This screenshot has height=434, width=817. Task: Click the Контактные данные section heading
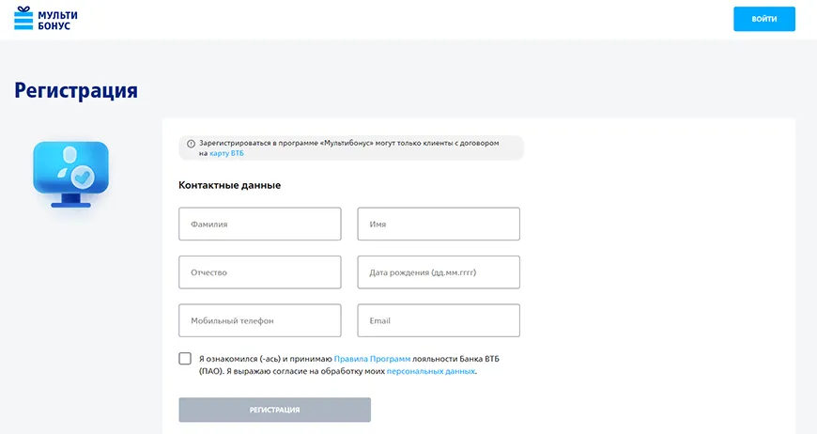click(x=229, y=185)
